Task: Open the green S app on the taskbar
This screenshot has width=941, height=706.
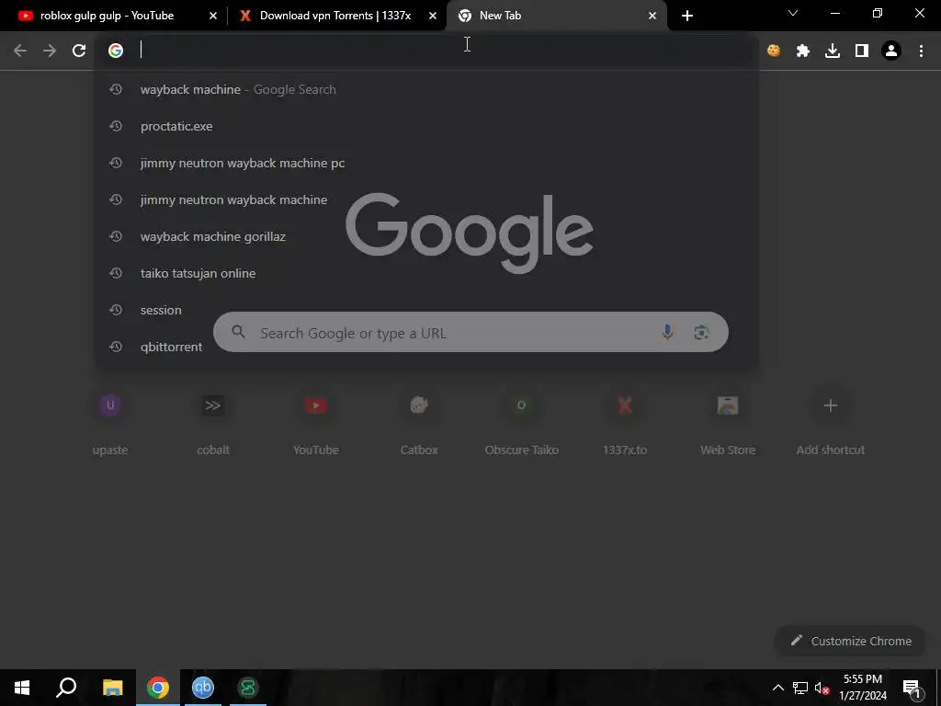Action: click(x=248, y=688)
